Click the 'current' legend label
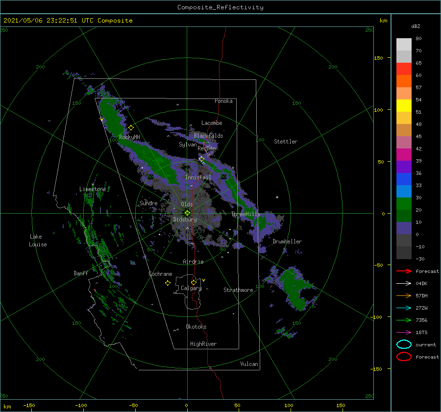441x412 pixels. click(x=426, y=344)
